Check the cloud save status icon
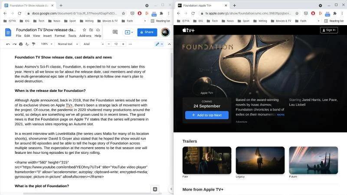Screen dimensions: 347x195 98,30
